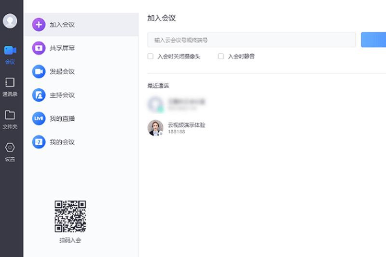Click the user profile avatar
Image resolution: width=386 pixels, height=257 pixels.
pos(10,21)
